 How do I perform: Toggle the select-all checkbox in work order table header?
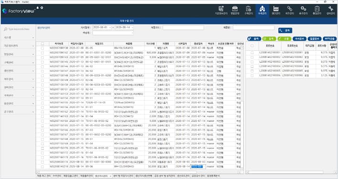(42, 44)
